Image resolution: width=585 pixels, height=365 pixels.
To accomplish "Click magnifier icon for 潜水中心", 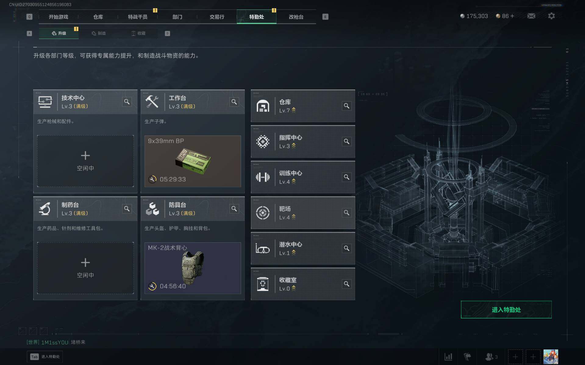I will (347, 248).
